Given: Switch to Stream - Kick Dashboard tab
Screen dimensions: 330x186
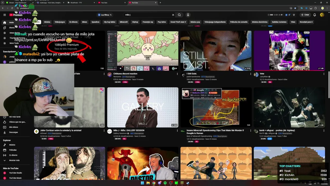Looking at the screenshot, I should [19, 3].
